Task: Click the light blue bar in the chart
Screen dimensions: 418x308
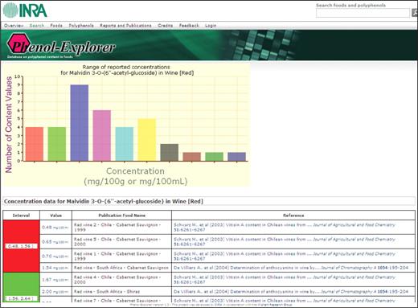Action: (x=125, y=144)
